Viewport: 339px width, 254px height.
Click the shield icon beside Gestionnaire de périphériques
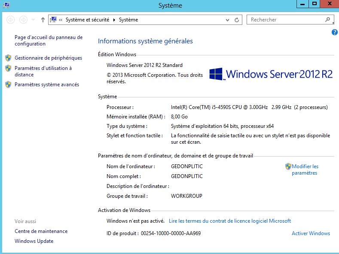point(8,58)
